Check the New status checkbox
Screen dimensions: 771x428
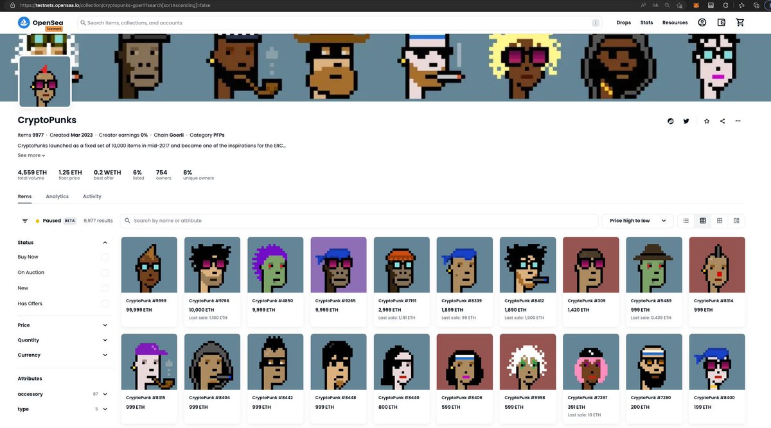105,288
